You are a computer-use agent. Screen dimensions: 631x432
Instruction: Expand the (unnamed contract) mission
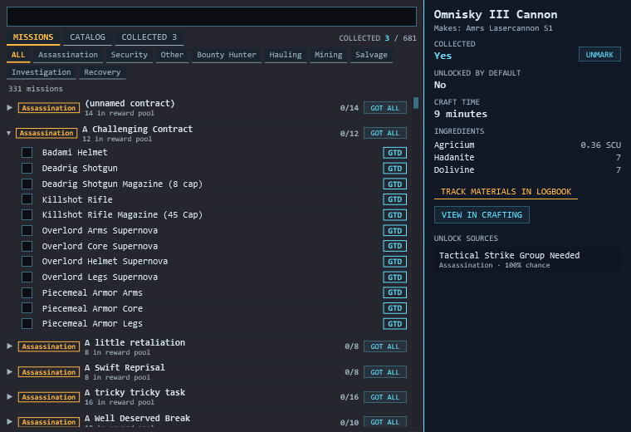pos(10,108)
